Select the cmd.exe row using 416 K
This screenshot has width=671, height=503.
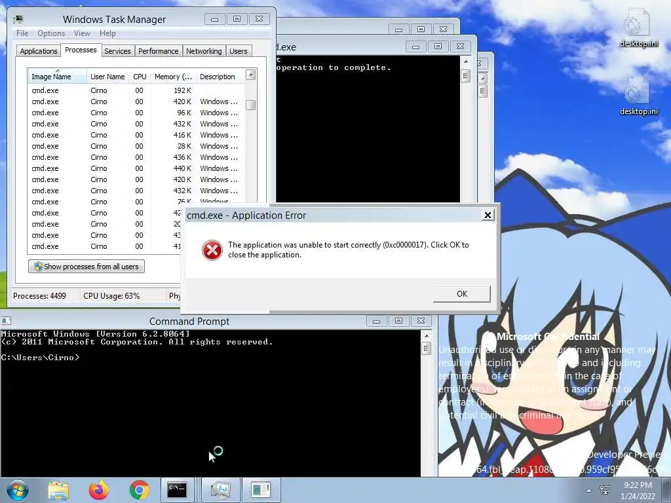click(136, 135)
